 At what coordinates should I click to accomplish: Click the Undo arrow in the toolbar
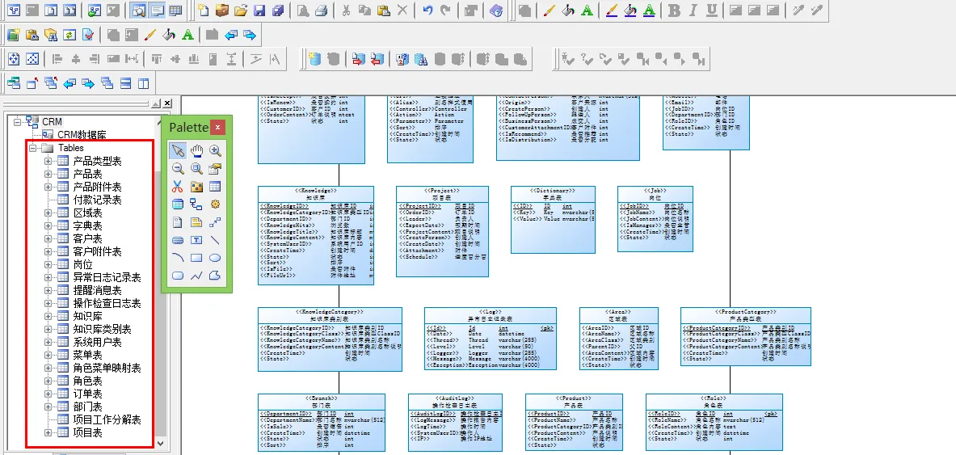428,11
